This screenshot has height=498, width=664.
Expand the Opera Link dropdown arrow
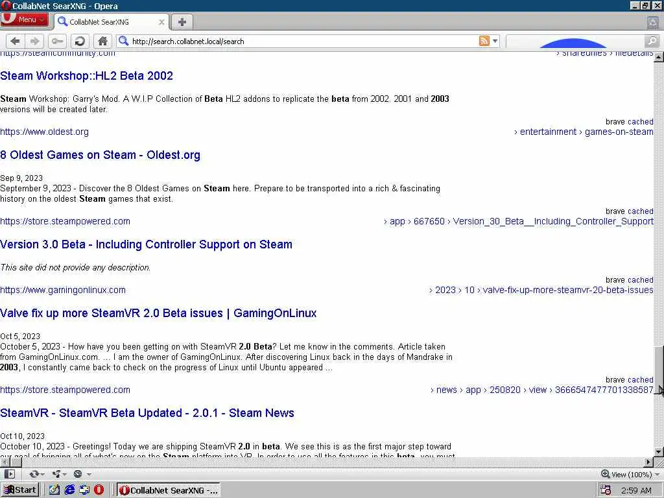[42, 474]
